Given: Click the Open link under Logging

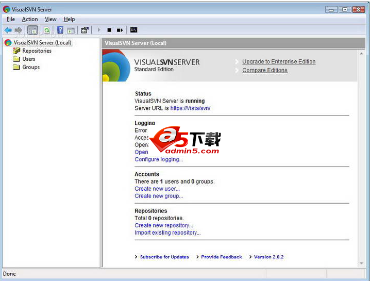Looking at the screenshot, I should click(141, 152).
